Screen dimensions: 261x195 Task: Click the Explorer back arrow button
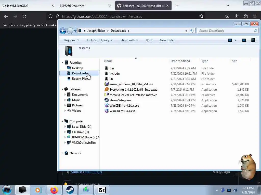(x=63, y=31)
